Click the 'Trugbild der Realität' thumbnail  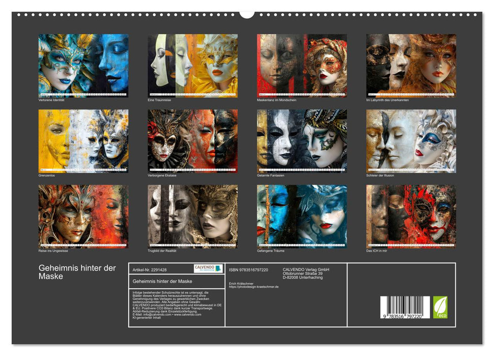[193, 217]
